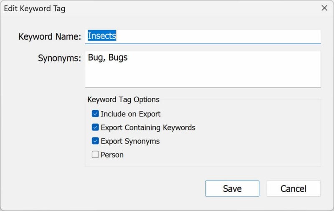
Task: Click the Synonyms label
Action: pos(59,58)
